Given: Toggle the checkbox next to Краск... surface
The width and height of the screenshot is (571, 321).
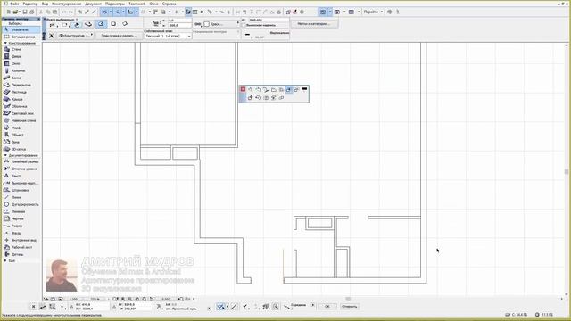Looking at the screenshot, I should pos(206,24).
